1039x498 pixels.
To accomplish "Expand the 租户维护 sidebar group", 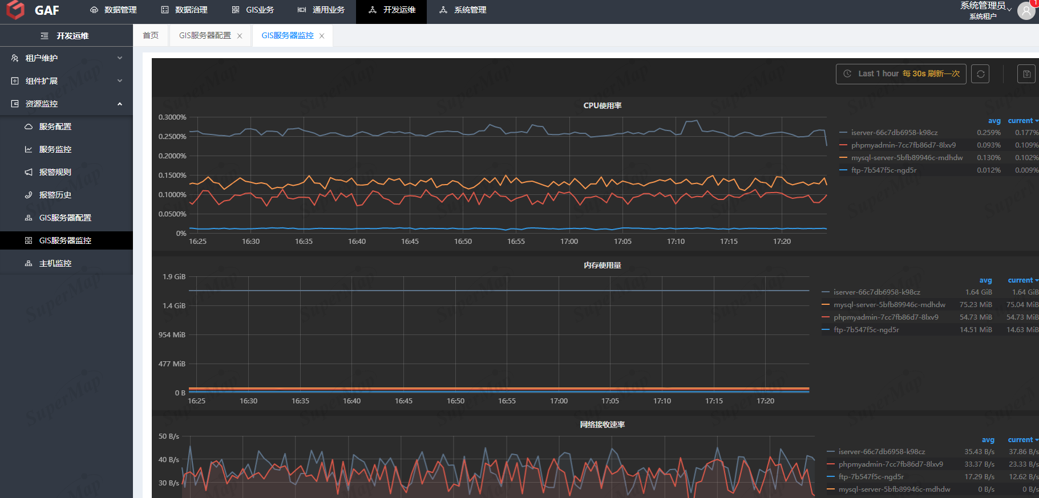I will point(66,58).
